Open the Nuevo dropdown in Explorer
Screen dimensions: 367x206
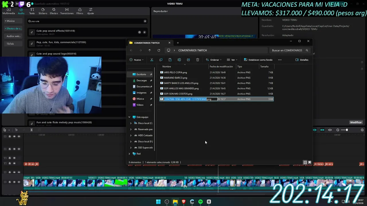tap(136, 60)
